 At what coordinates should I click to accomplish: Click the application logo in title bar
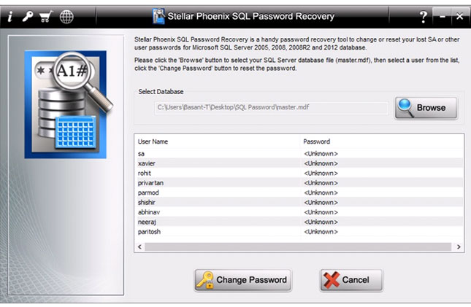(x=158, y=16)
